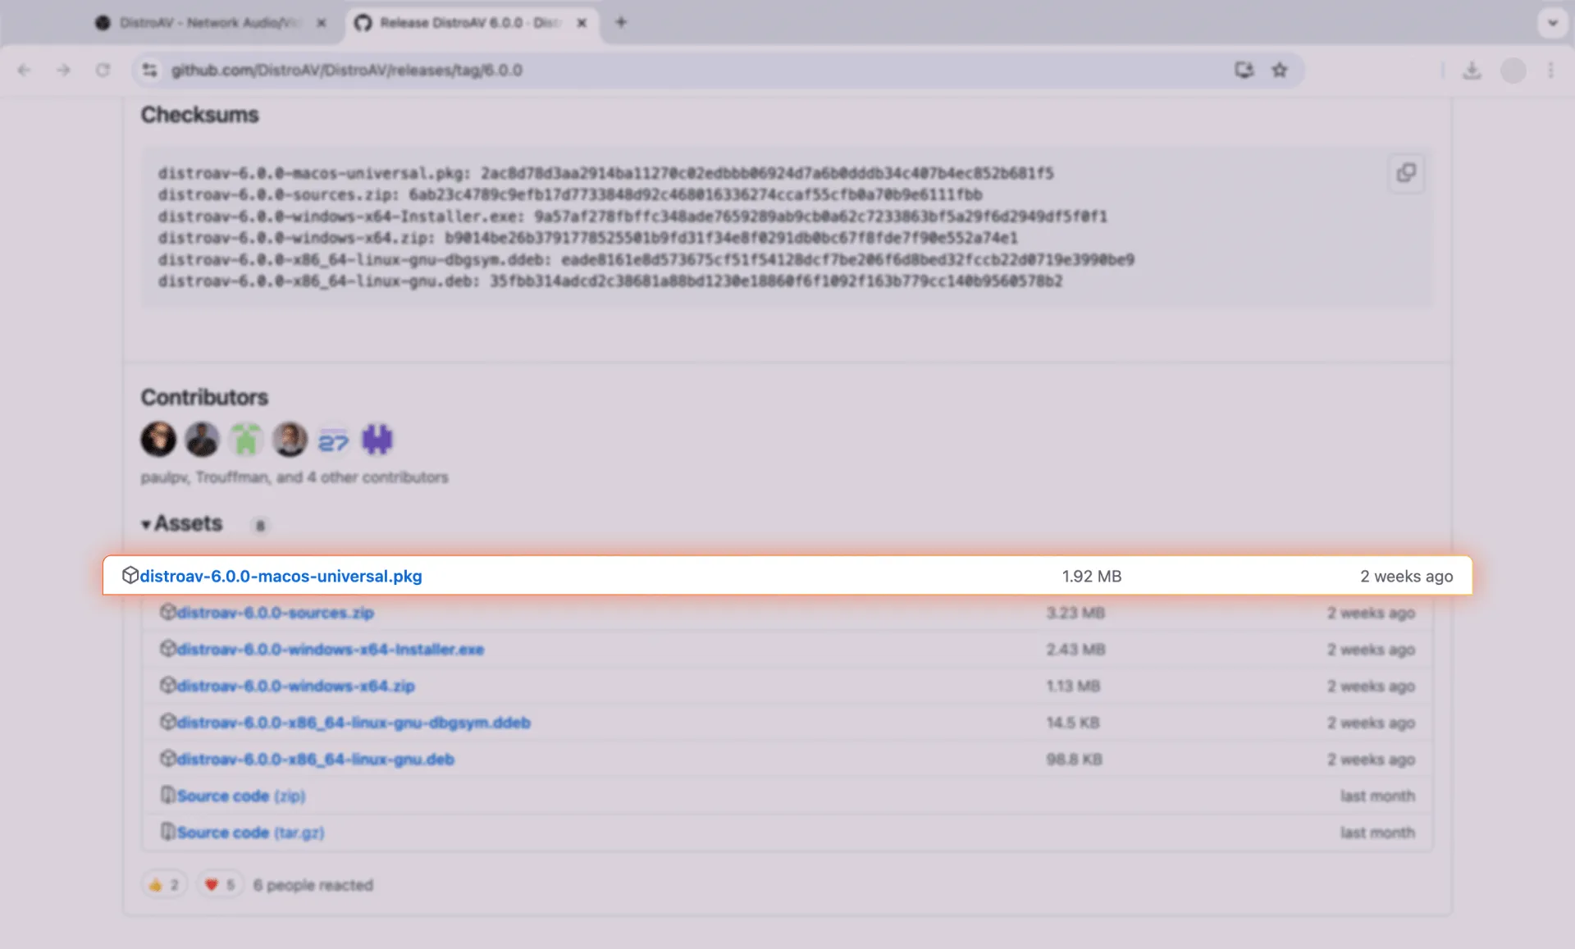Go back to previous page
This screenshot has width=1575, height=949.
[24, 71]
